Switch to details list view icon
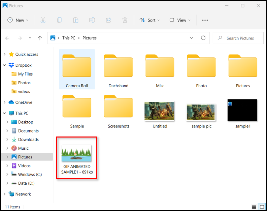267x211 pixels. (x=254, y=207)
